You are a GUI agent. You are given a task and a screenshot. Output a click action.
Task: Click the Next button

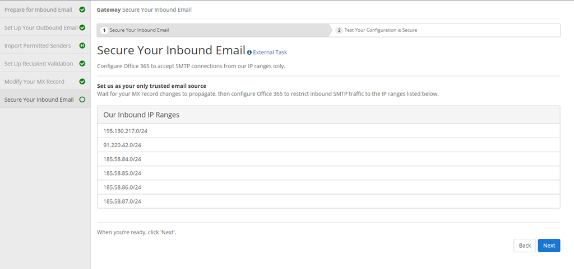549,246
